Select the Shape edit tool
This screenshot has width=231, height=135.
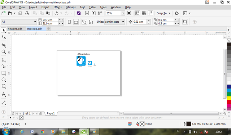4,37
